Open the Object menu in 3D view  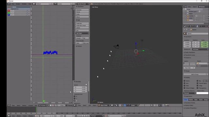tap(94, 105)
